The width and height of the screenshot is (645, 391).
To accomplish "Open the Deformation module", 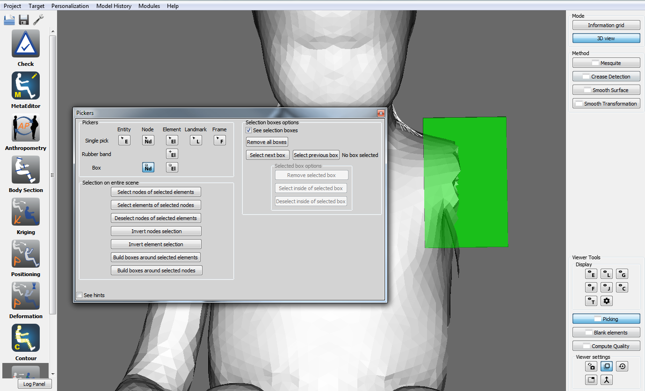I will [x=26, y=296].
